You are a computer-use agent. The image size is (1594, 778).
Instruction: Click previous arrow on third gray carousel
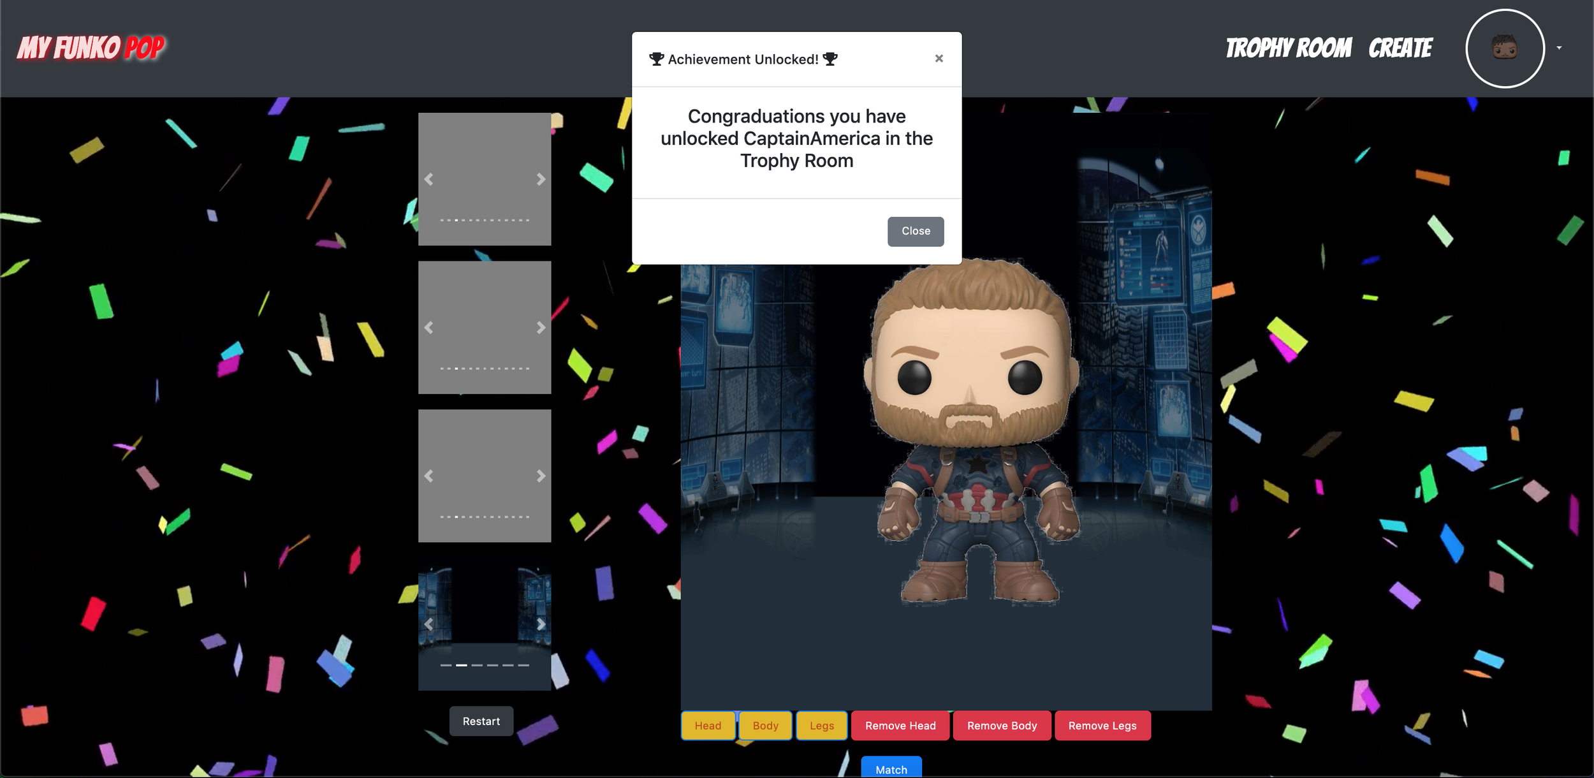pyautogui.click(x=429, y=476)
